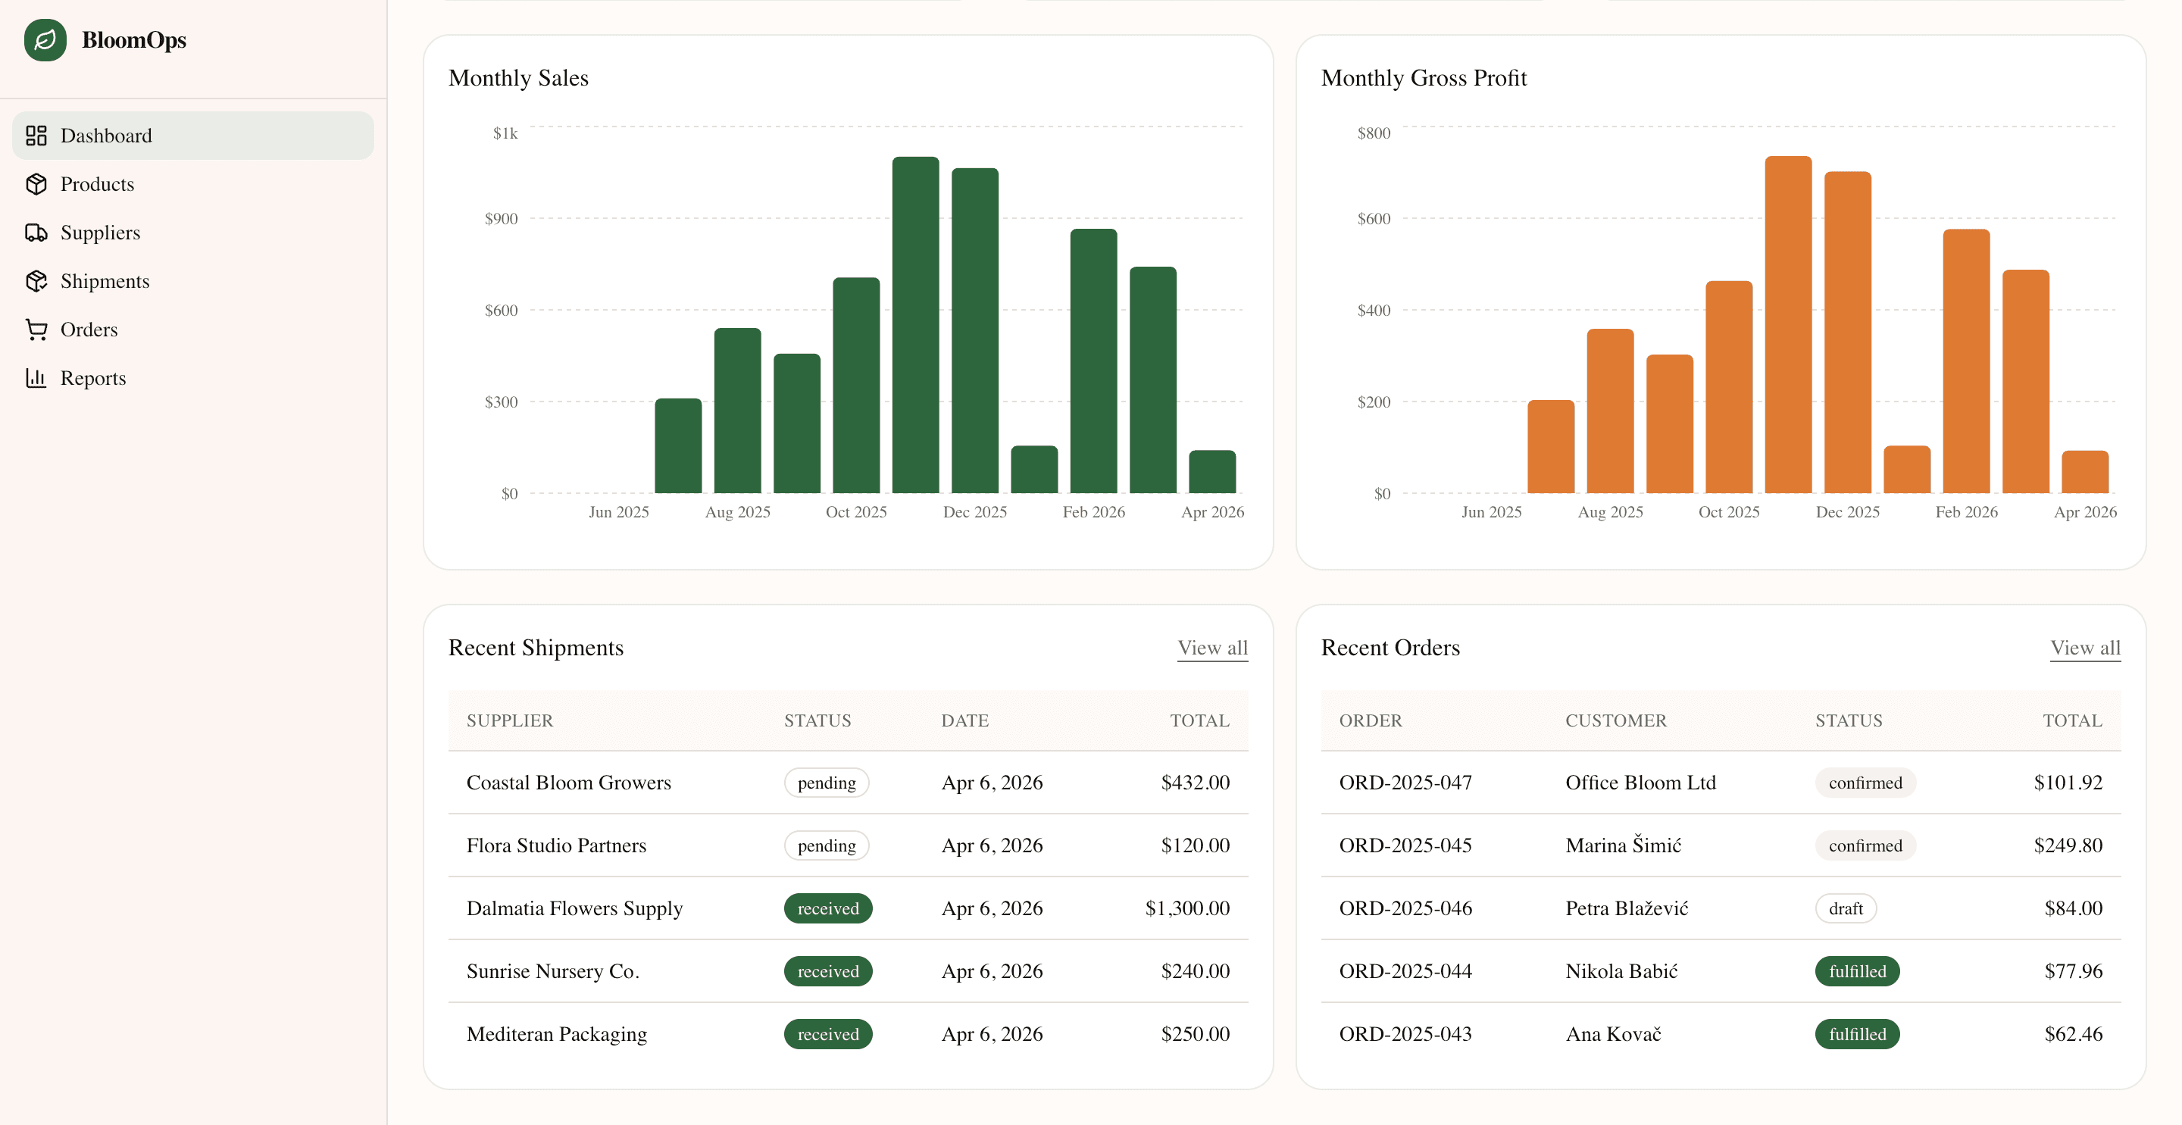Open the Reports page from the sidebar
The width and height of the screenshot is (2182, 1125).
93,378
